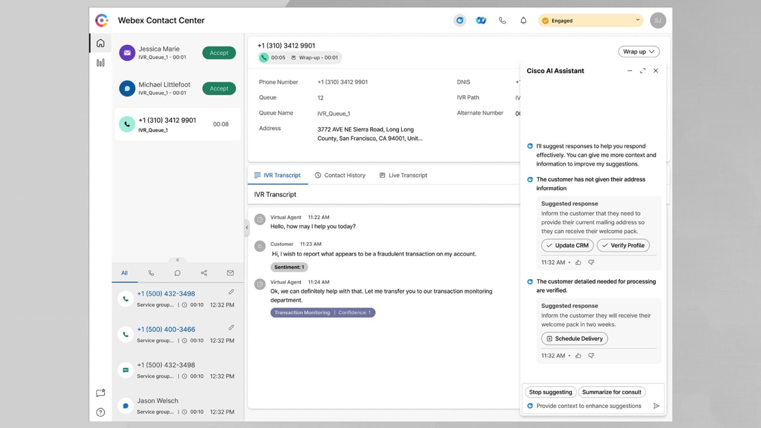This screenshot has height=428, width=761.
Task: Select the All history filter tab
Action: click(124, 273)
